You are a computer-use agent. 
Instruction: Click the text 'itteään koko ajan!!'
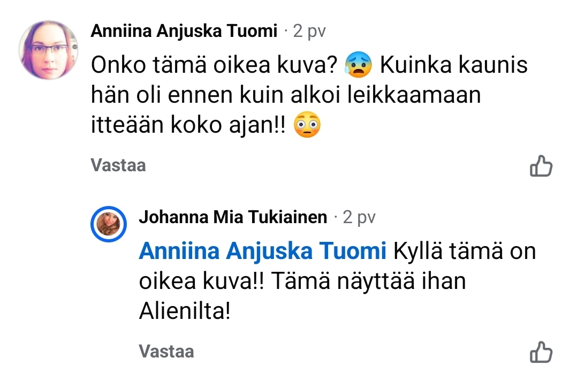189,126
